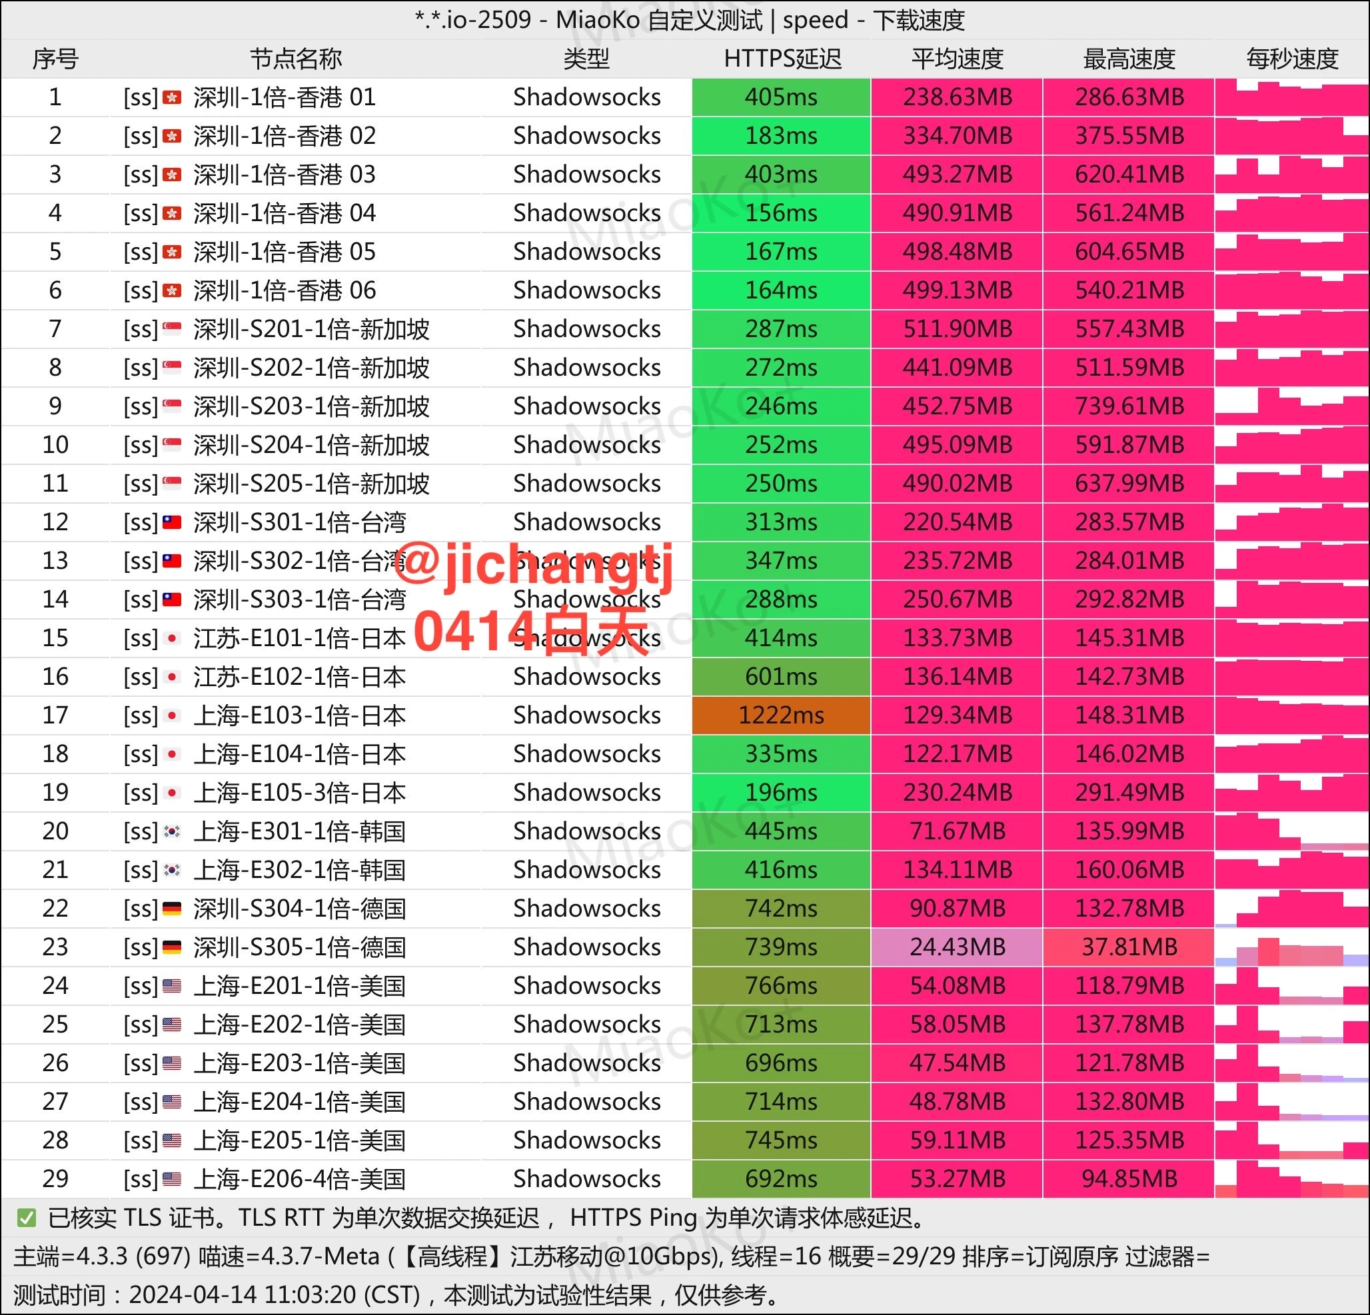Screen dimensions: 1370x1315
Task: Select node 深圳-1倍-香港 04
Action: pos(285,213)
